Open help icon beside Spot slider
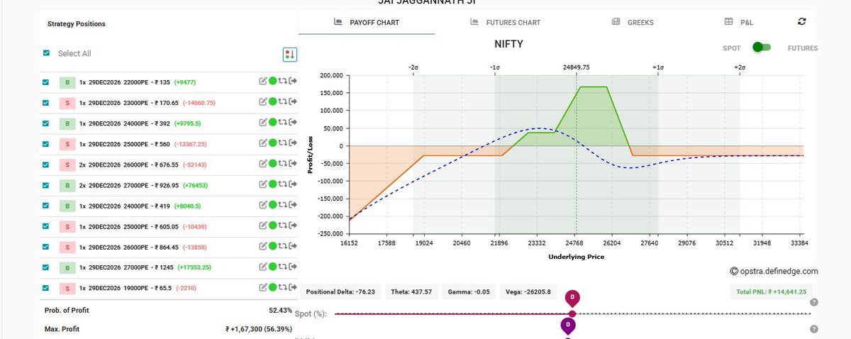The image size is (851, 339). coord(813,302)
